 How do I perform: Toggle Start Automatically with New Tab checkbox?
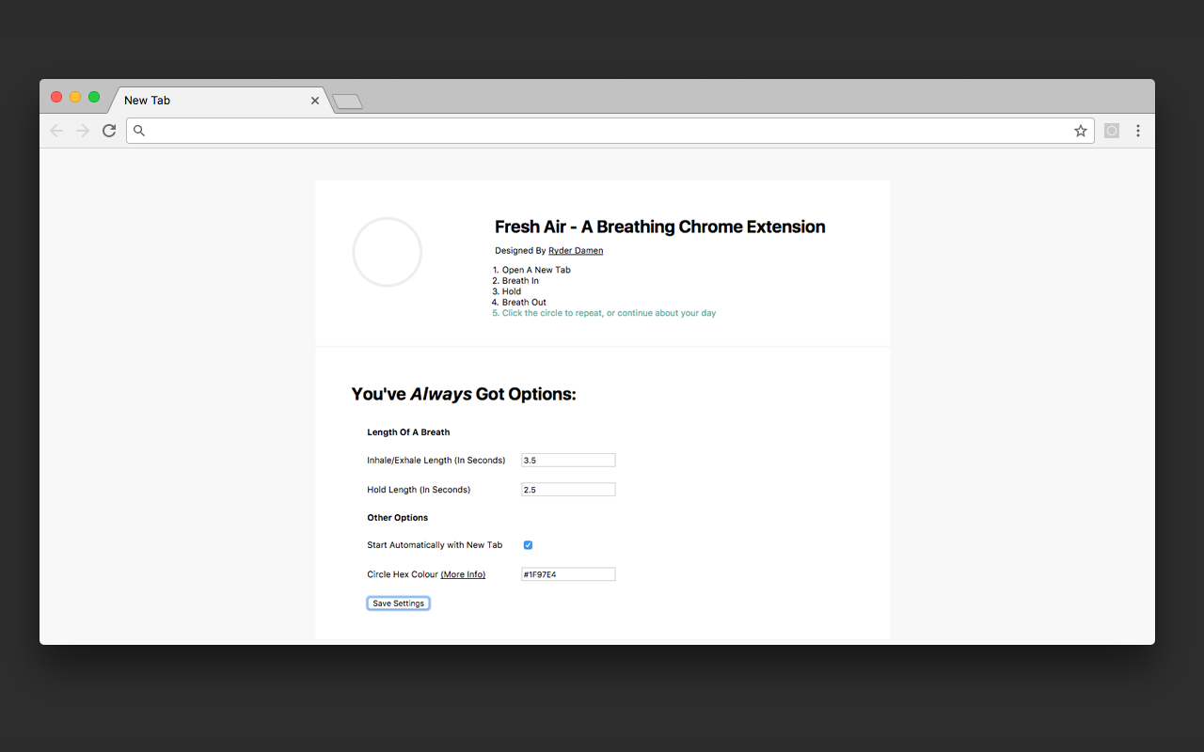pos(528,545)
